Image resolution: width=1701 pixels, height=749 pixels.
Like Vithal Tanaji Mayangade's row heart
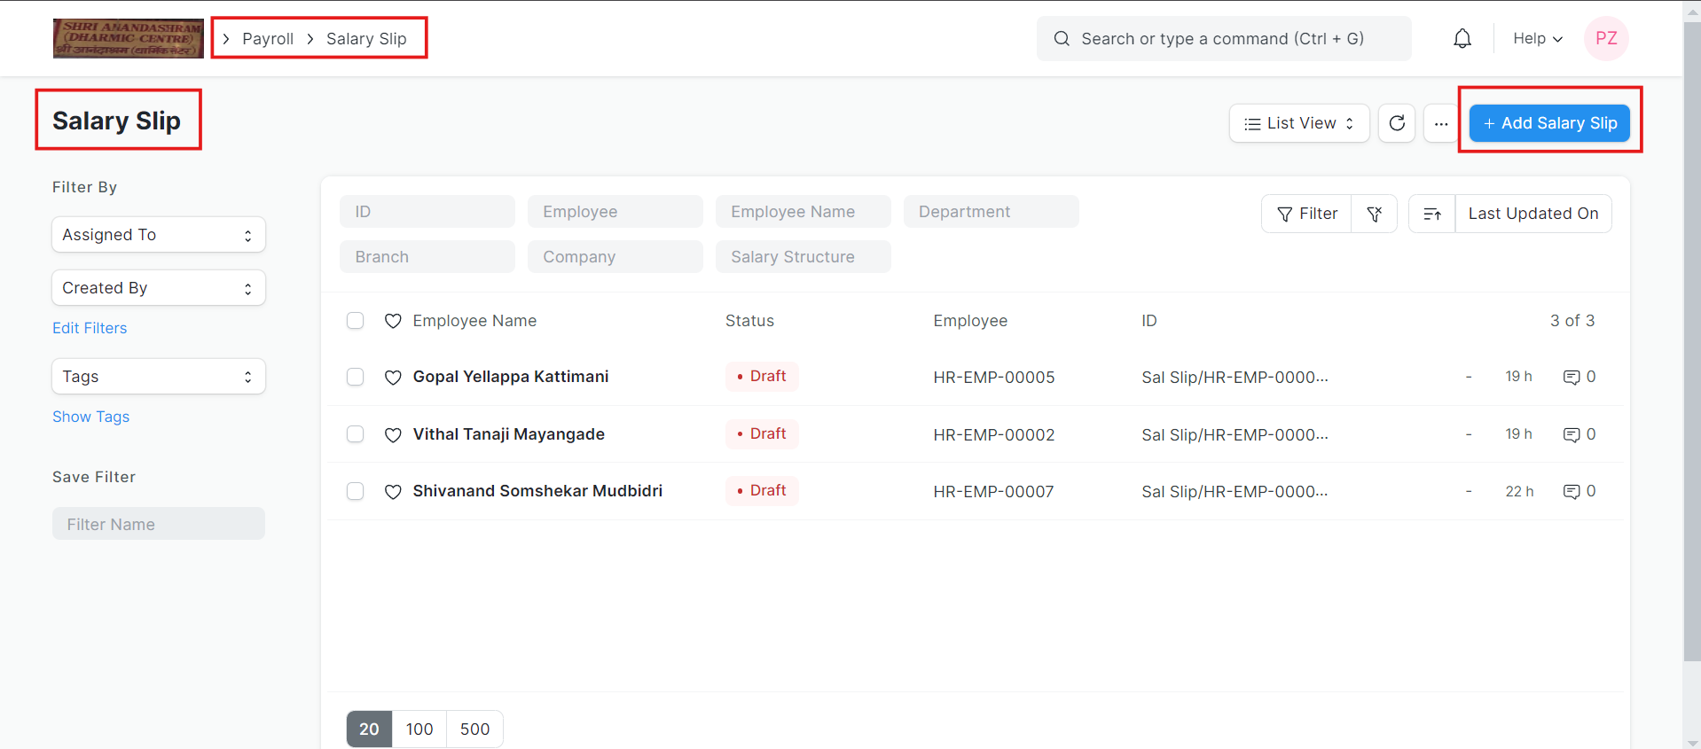click(393, 435)
